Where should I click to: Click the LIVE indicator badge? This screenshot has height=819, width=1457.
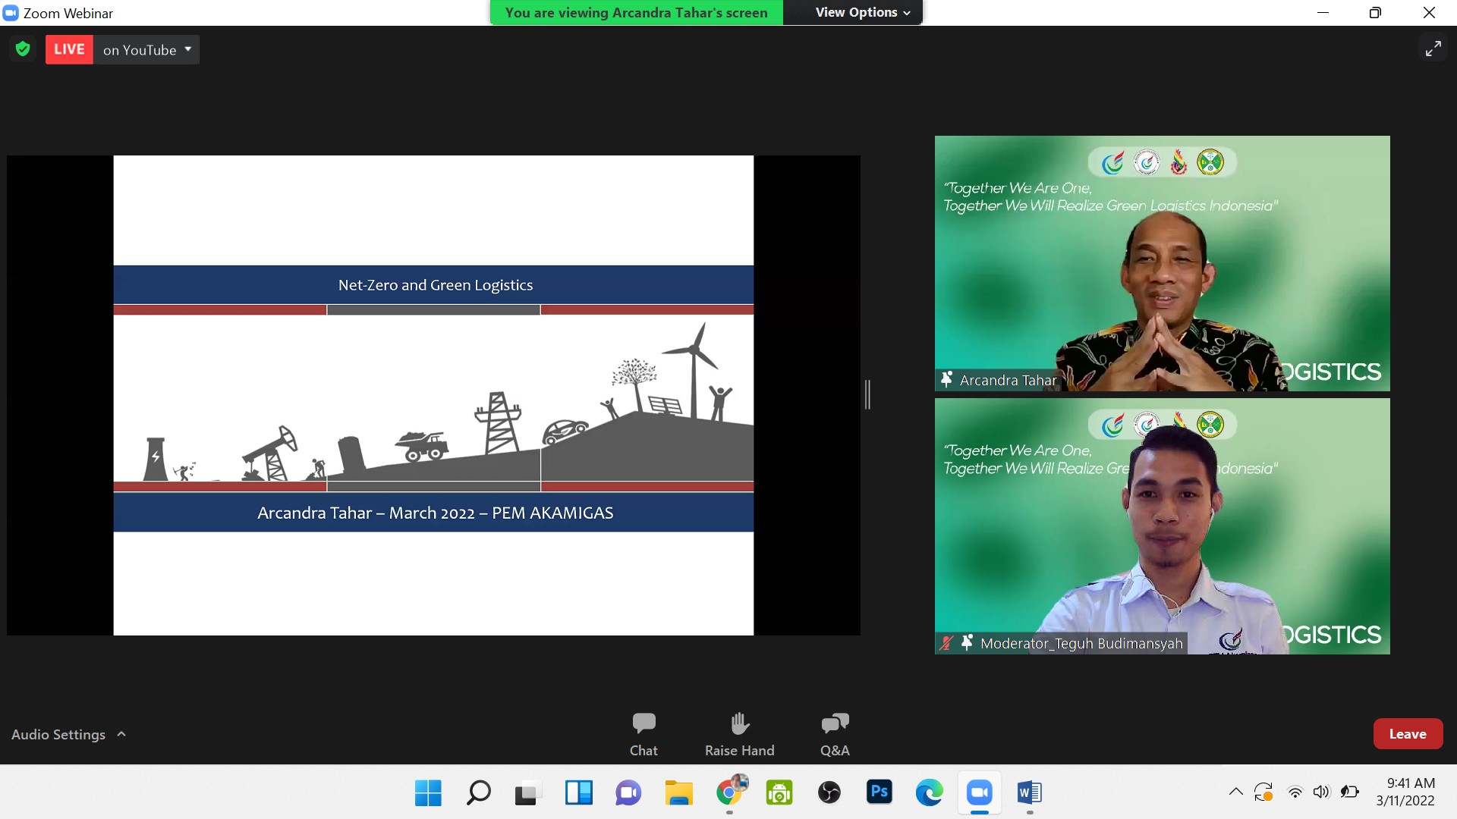point(68,49)
